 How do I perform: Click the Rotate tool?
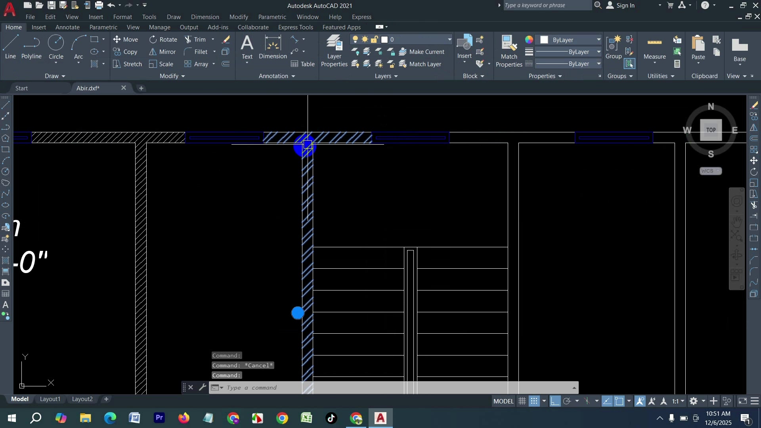point(163,39)
